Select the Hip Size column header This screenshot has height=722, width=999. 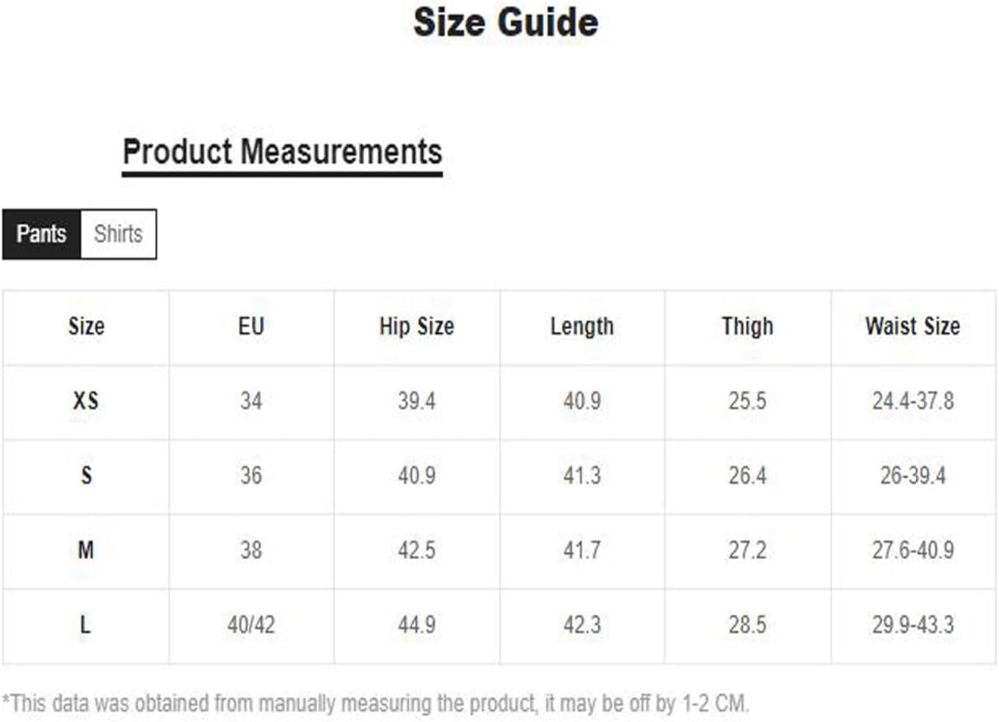[x=416, y=327]
